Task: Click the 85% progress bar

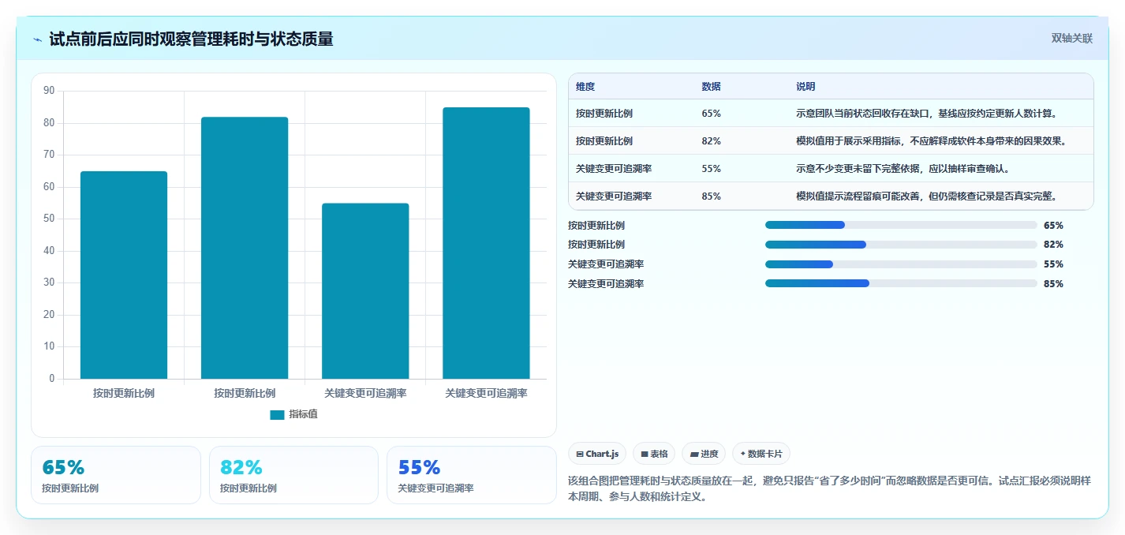Action: click(x=901, y=283)
